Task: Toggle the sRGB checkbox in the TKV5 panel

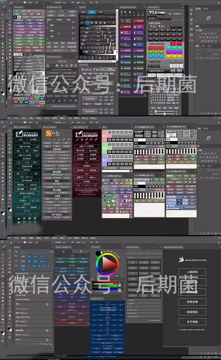Action: pos(171,208)
